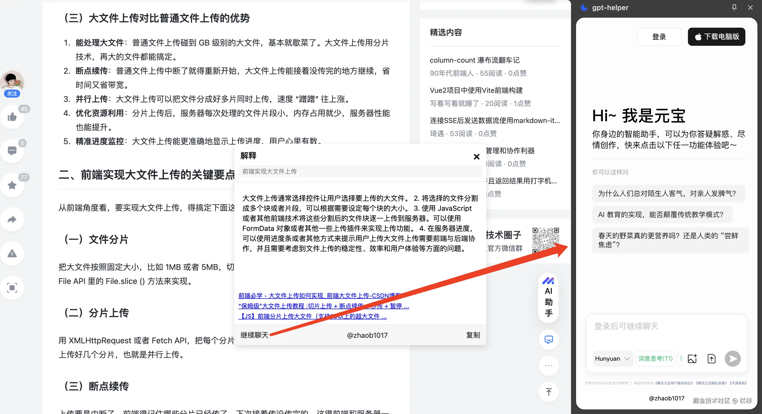Click 复制 in the explanation popup

coord(473,335)
